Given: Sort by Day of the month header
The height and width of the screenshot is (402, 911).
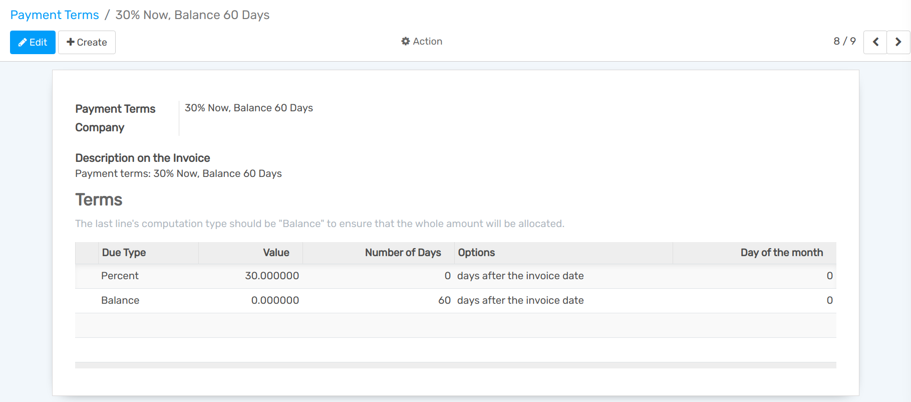Looking at the screenshot, I should tap(781, 253).
